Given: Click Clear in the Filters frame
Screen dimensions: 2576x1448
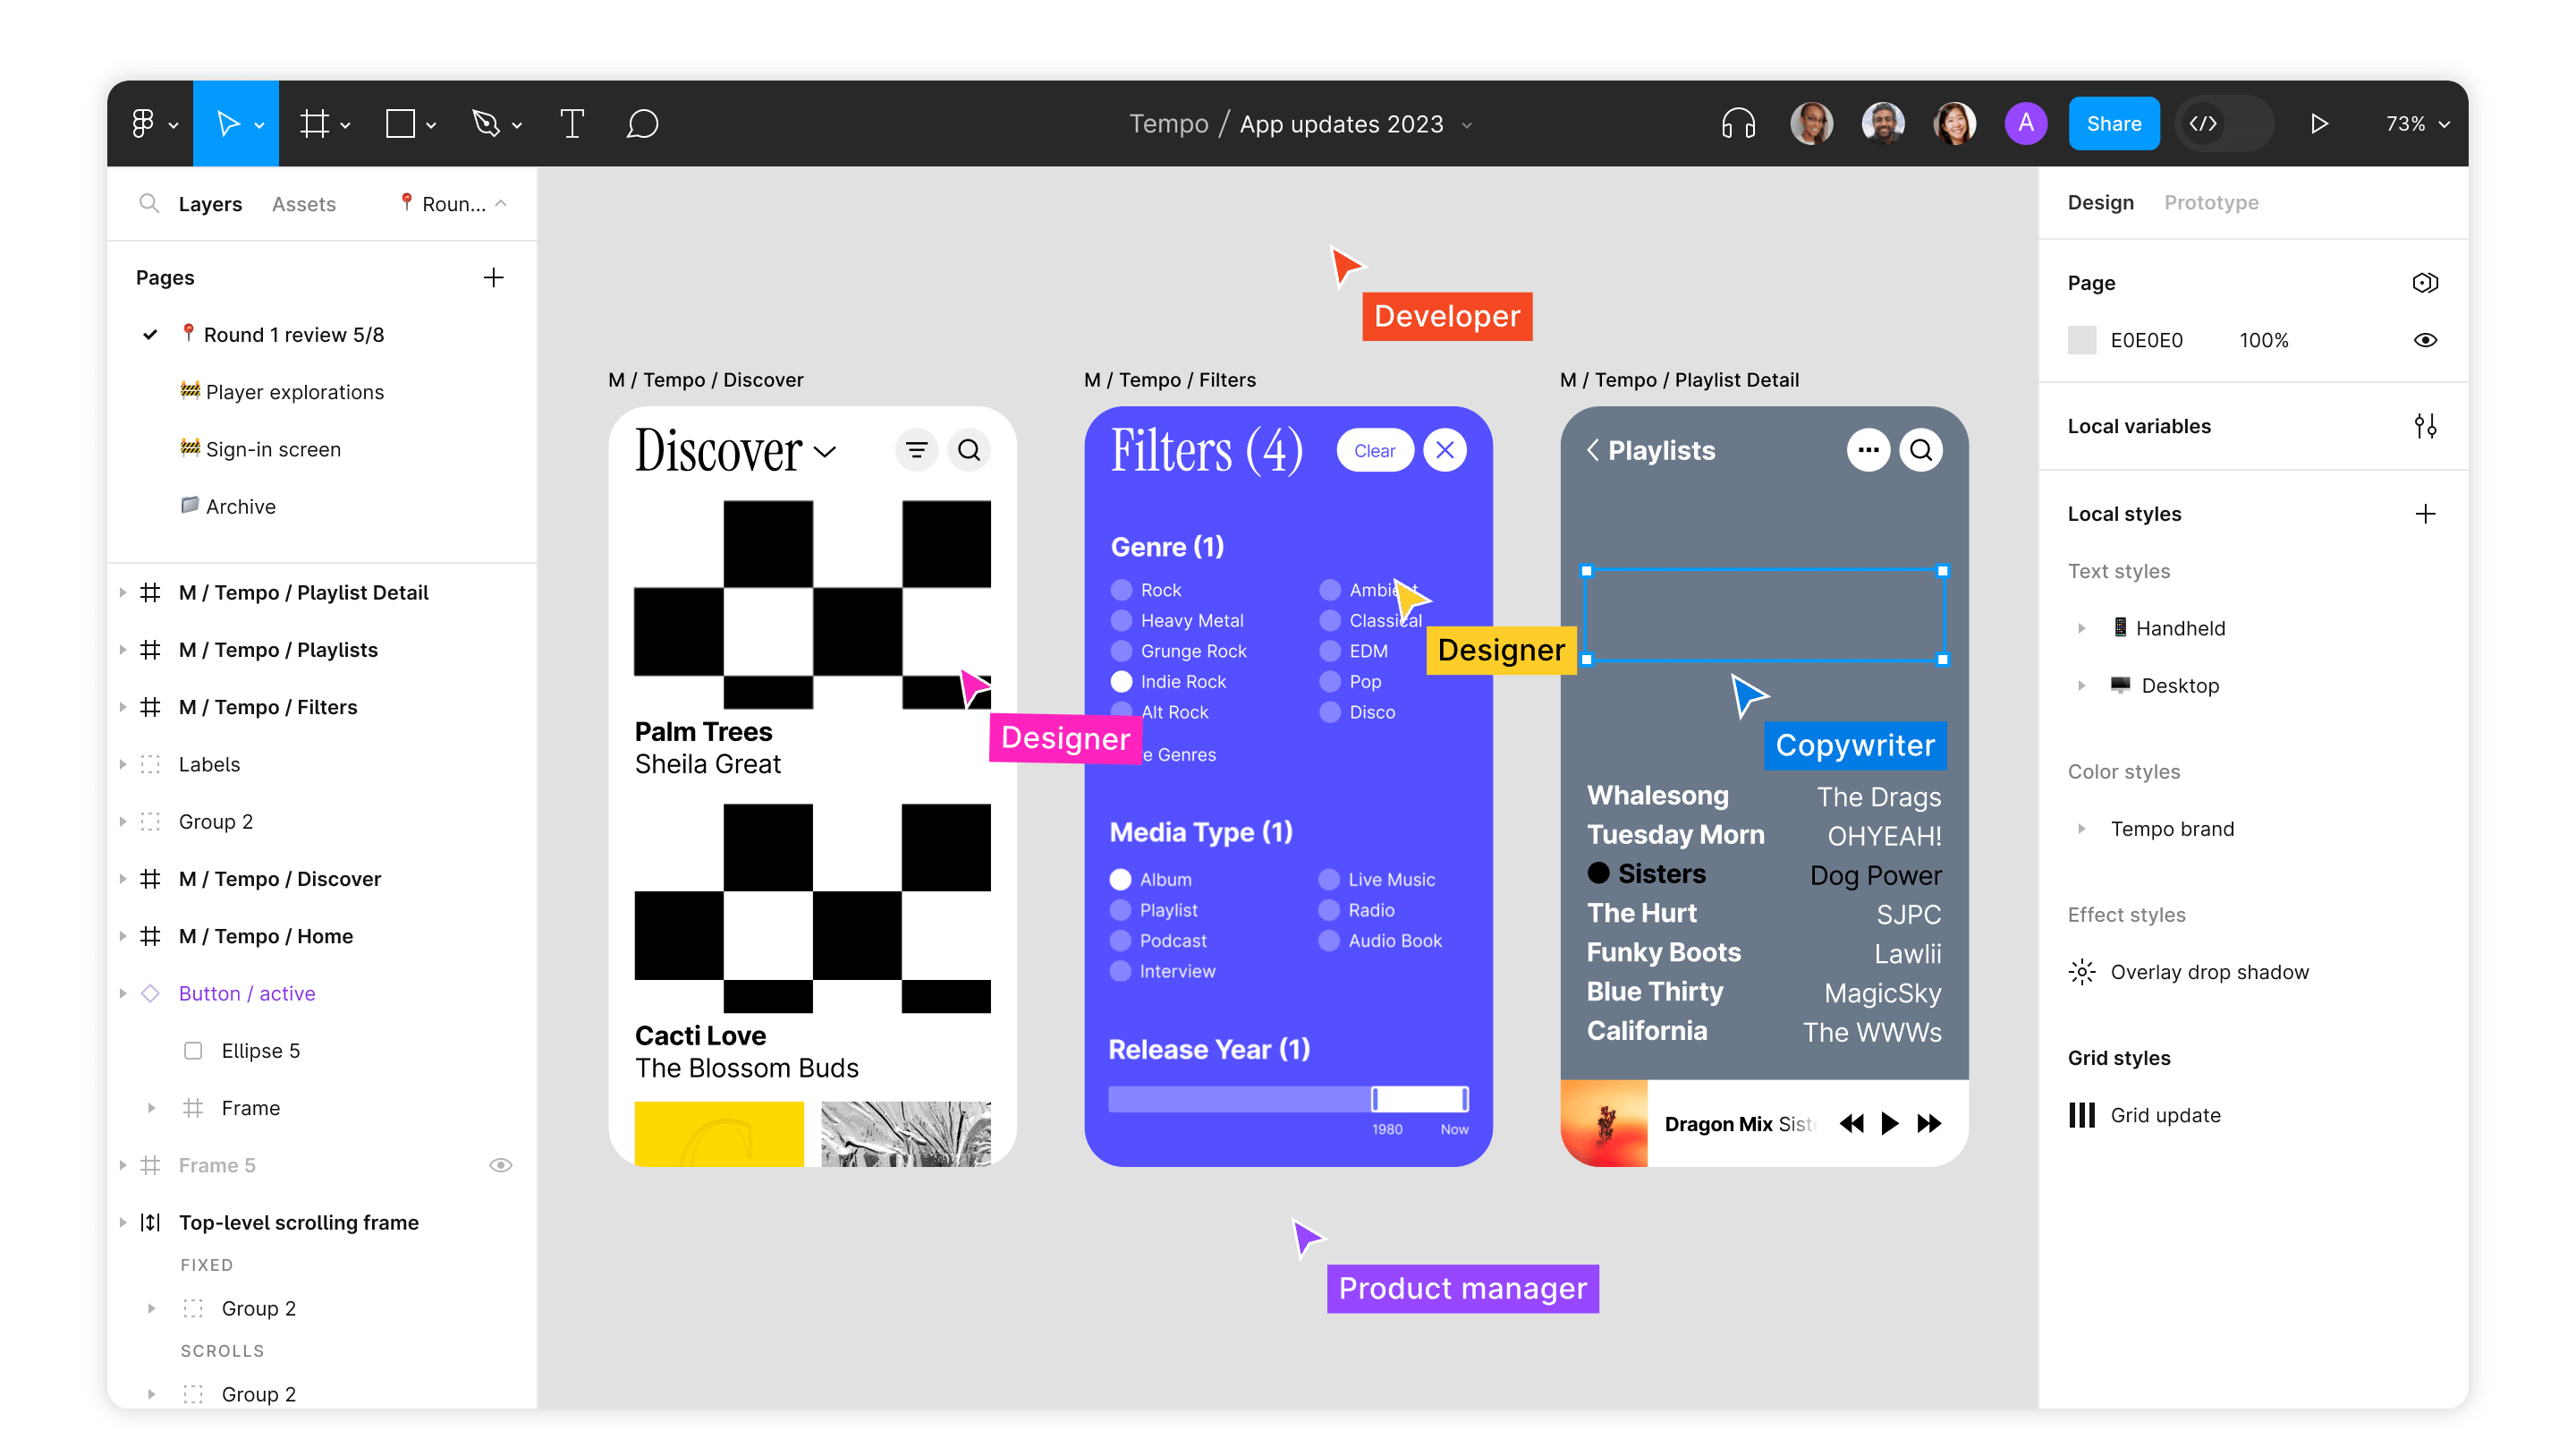Looking at the screenshot, I should (x=1375, y=450).
